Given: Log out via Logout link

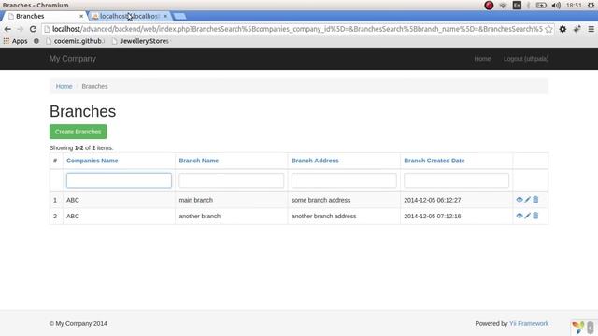Looking at the screenshot, I should tap(526, 59).
